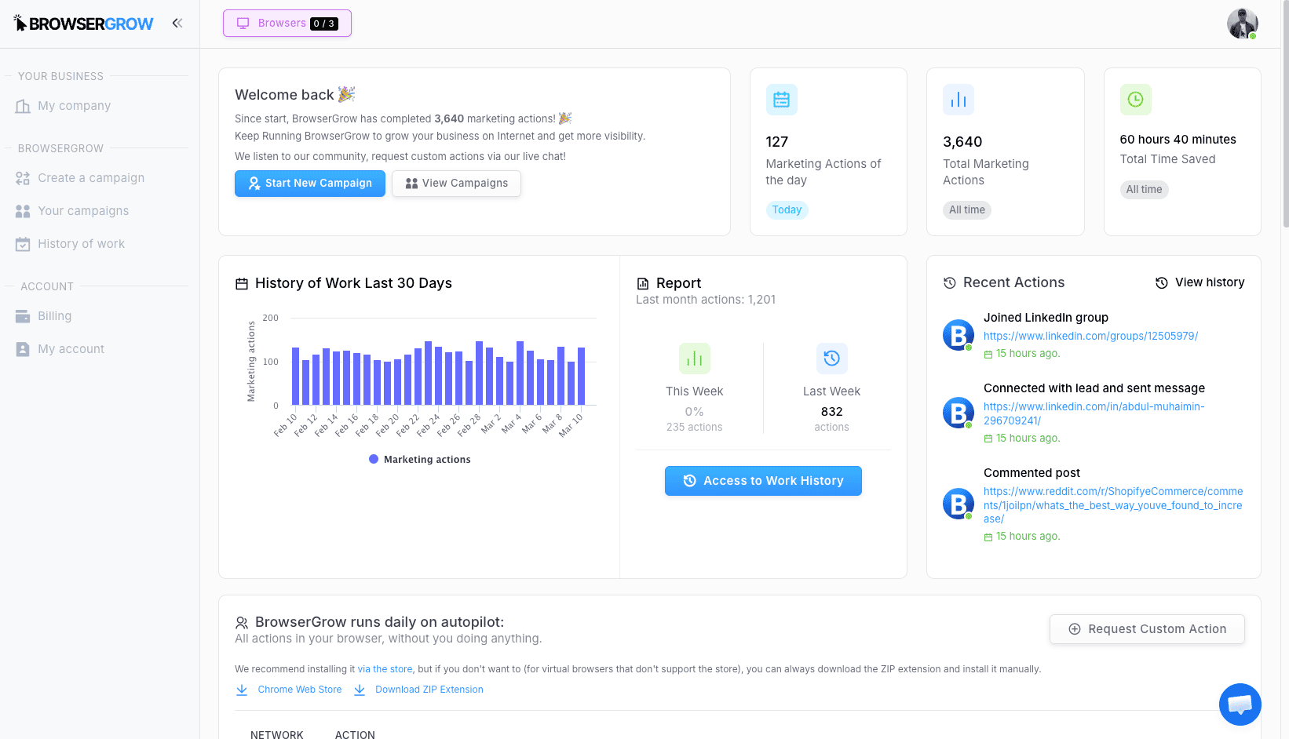Select the ACTION column header
The image size is (1289, 739).
click(x=355, y=734)
